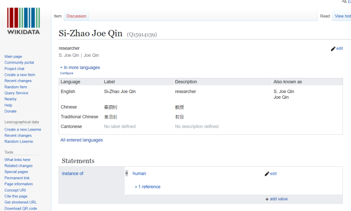Open Page information link
Viewport: 351px width, 211px height.
(18, 184)
